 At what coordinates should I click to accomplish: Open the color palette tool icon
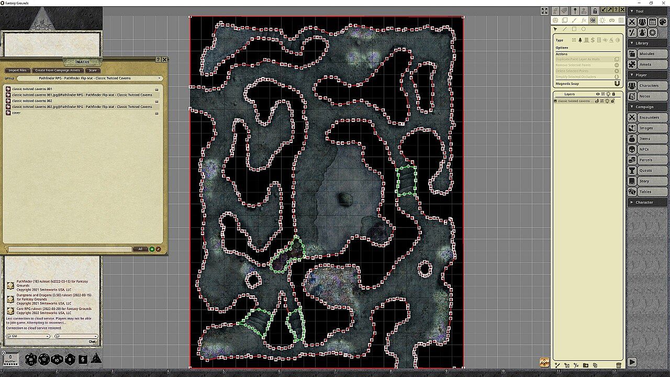pos(662,22)
